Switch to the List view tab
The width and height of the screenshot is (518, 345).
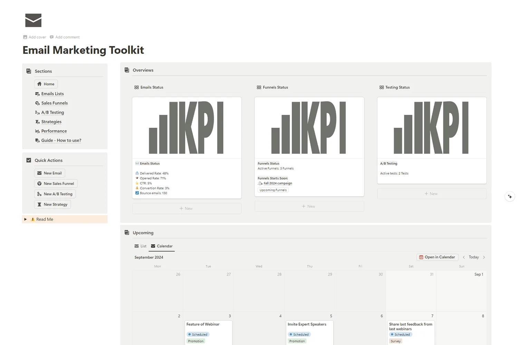pyautogui.click(x=141, y=246)
